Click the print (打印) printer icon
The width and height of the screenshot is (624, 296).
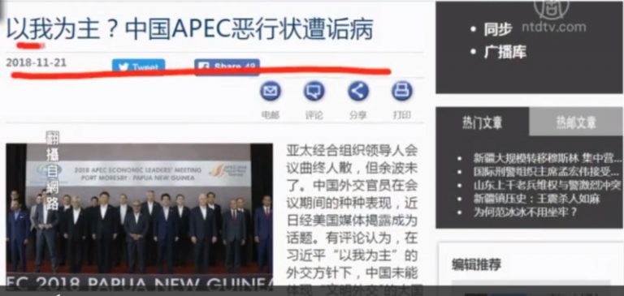click(x=402, y=92)
